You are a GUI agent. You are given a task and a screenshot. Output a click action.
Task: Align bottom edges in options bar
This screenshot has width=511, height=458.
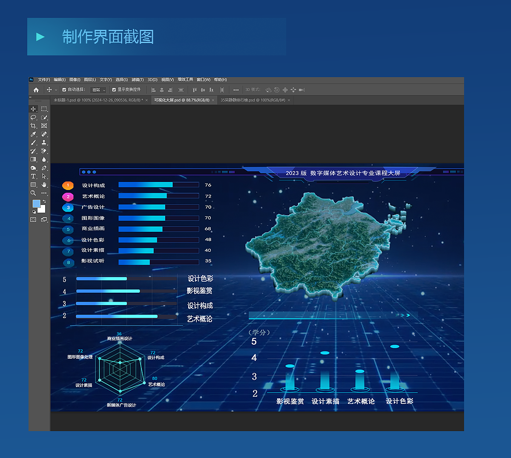point(211,90)
